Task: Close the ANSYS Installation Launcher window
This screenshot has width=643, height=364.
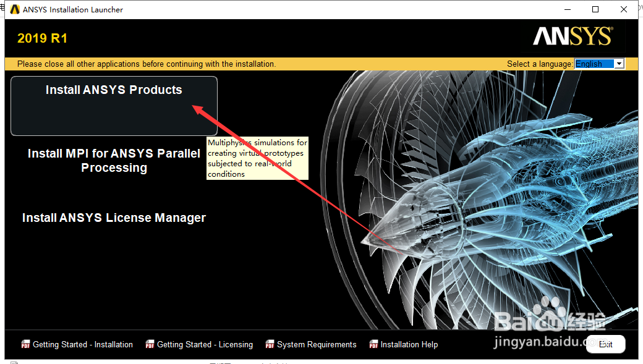Action: [624, 9]
